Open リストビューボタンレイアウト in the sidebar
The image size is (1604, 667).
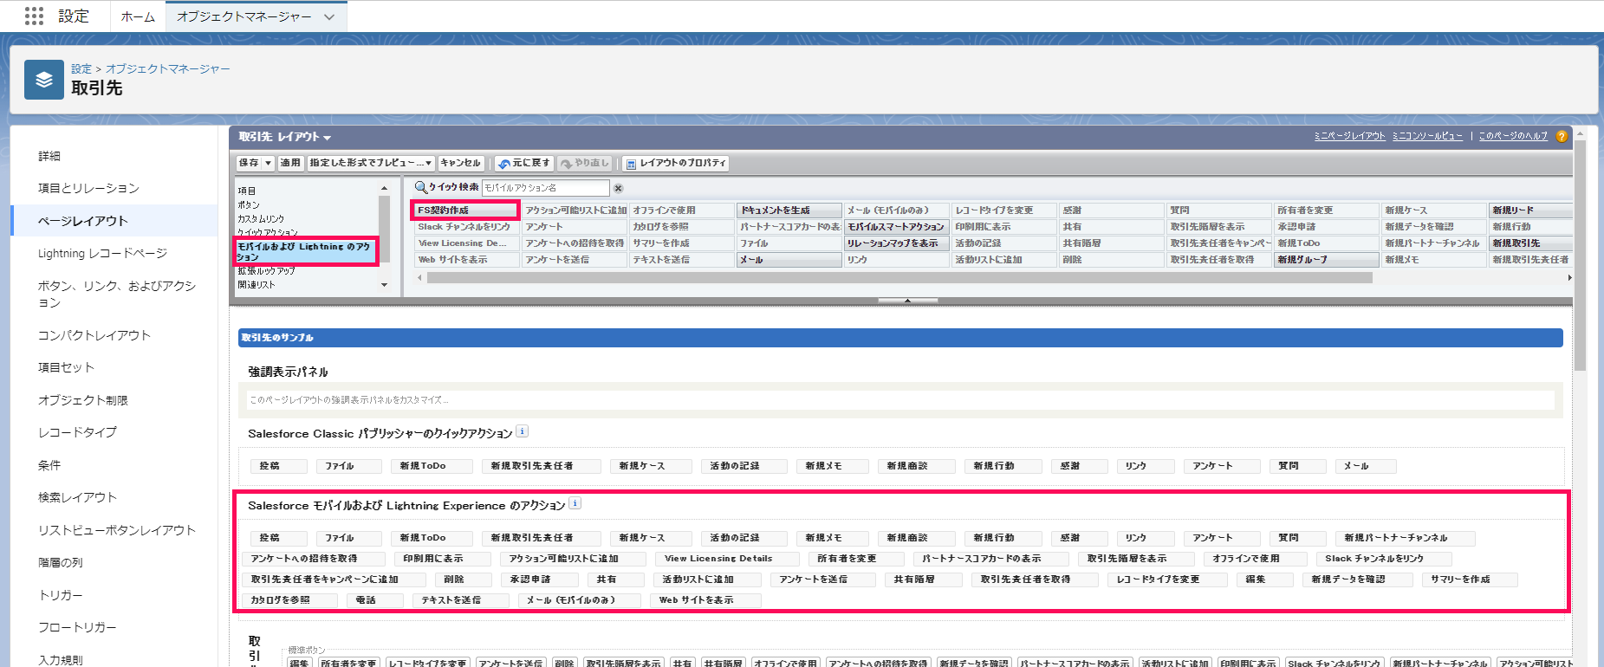[x=117, y=530]
